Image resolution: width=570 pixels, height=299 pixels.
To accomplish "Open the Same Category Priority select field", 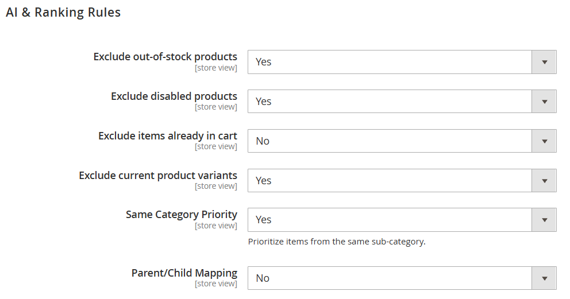I will tap(402, 220).
